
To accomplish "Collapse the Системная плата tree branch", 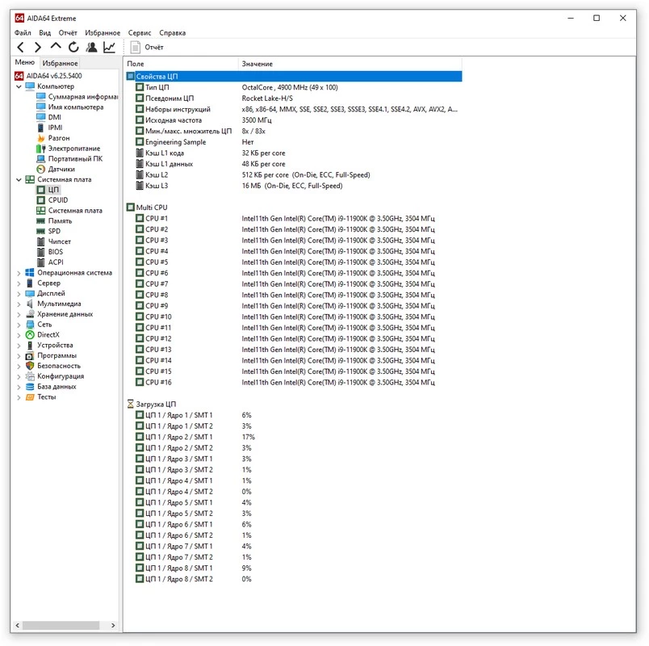I will (x=19, y=180).
